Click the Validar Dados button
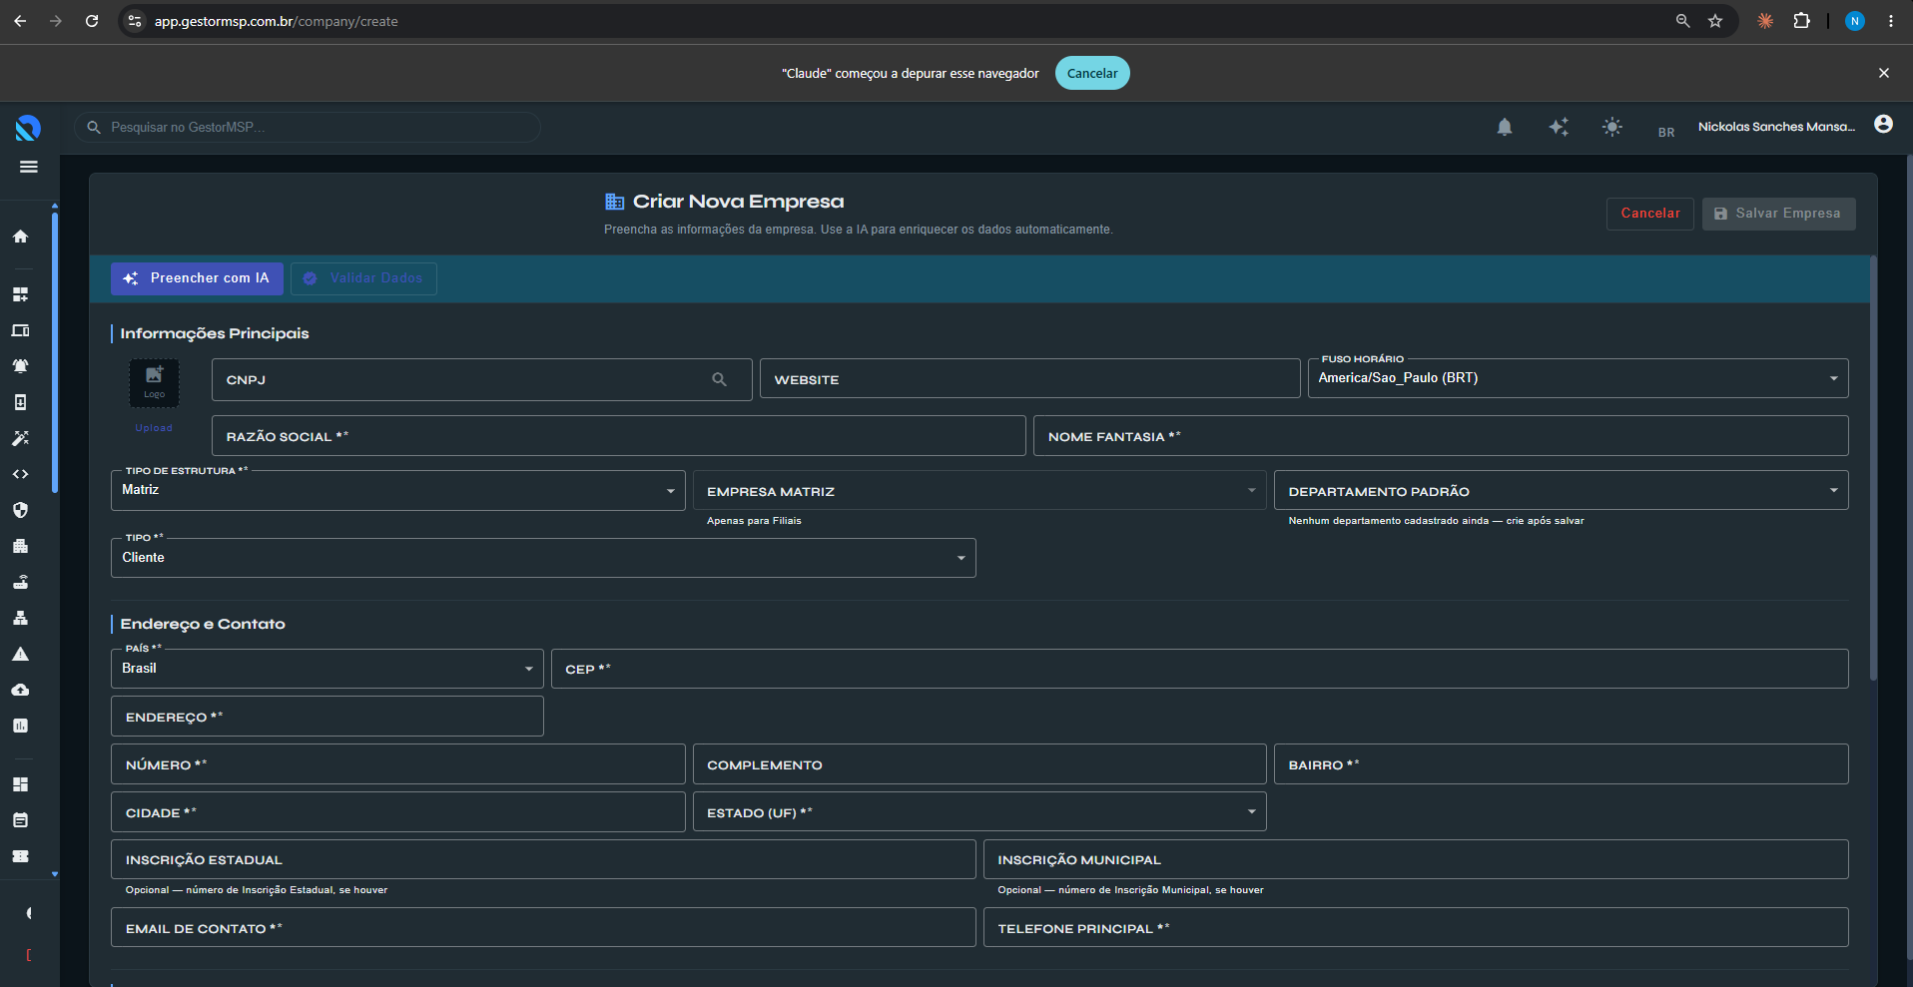The width and height of the screenshot is (1913, 987). (363, 278)
